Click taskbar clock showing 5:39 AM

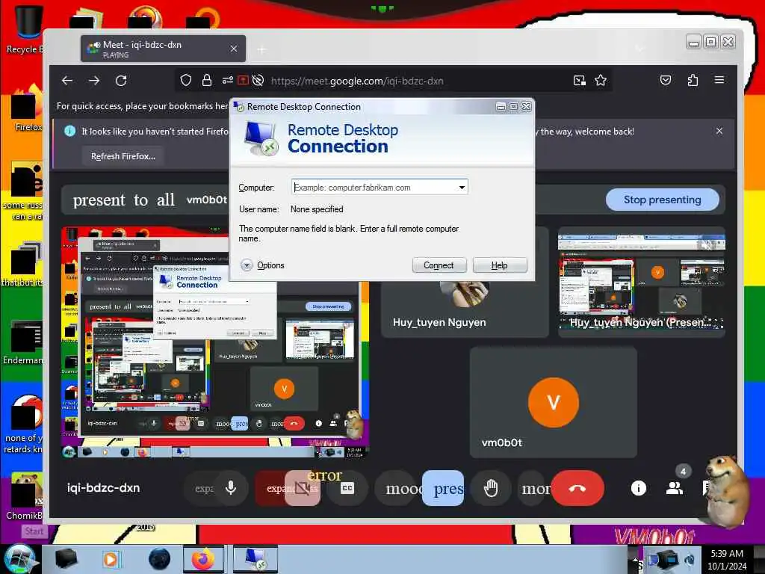[727, 559]
